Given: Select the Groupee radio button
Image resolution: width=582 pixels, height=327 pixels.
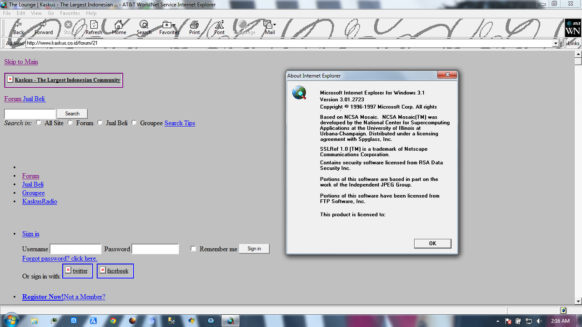Looking at the screenshot, I should tap(134, 123).
